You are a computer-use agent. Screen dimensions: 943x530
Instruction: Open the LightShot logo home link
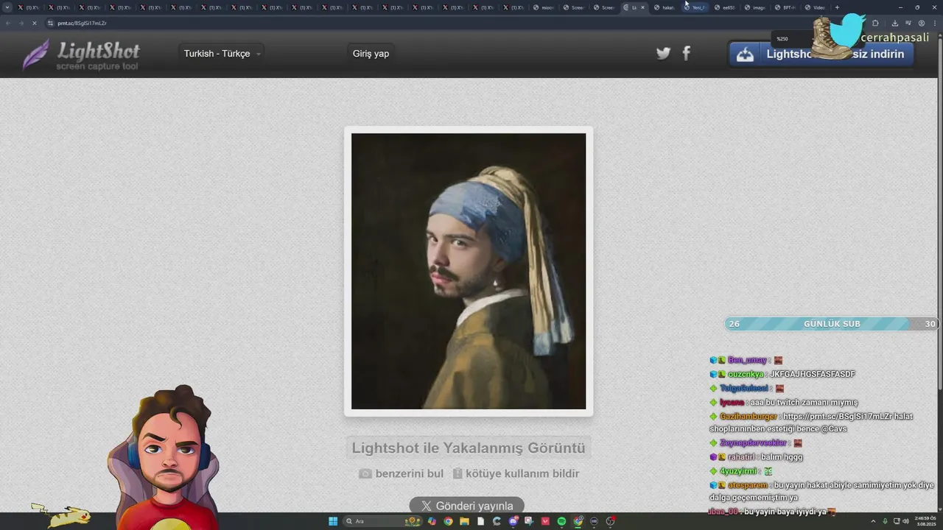point(81,54)
